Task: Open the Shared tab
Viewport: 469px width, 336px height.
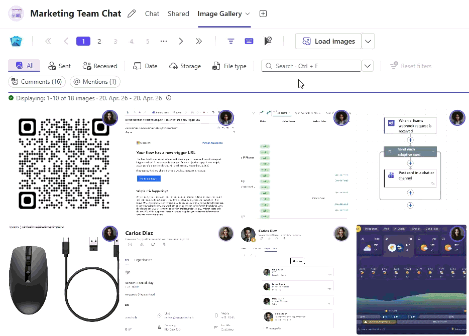Action: click(178, 14)
